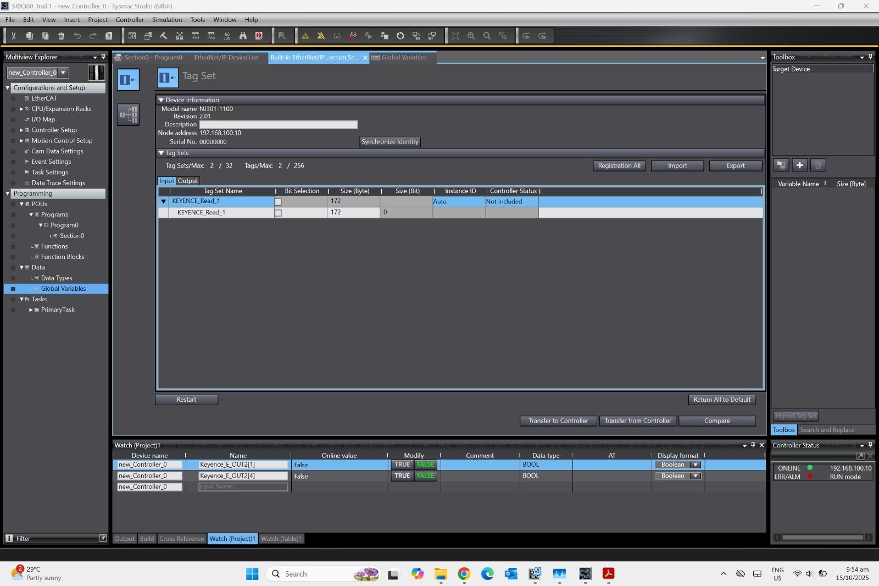This screenshot has width=879, height=586.
Task: Click the scissors Cut icon in toolbar
Action: pos(14,36)
